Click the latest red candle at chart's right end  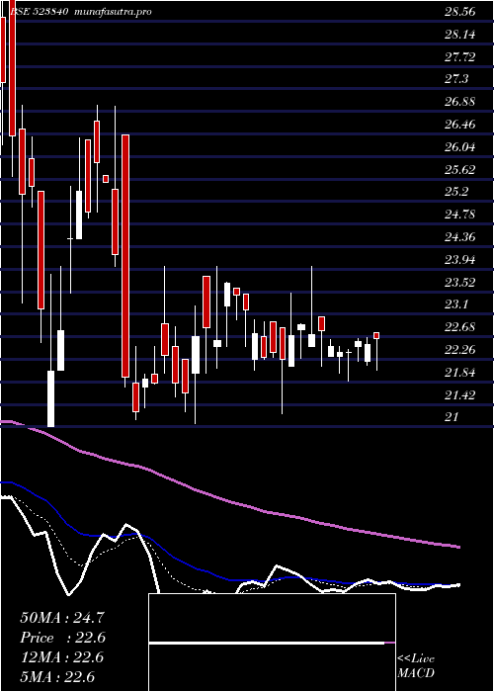(x=376, y=336)
